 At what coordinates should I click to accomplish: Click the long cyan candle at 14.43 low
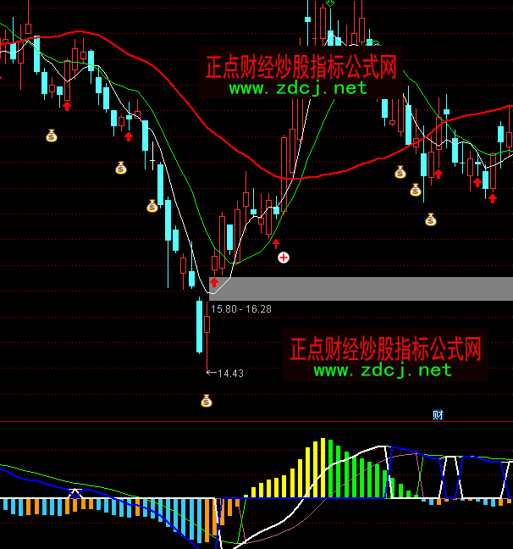pyautogui.click(x=200, y=327)
